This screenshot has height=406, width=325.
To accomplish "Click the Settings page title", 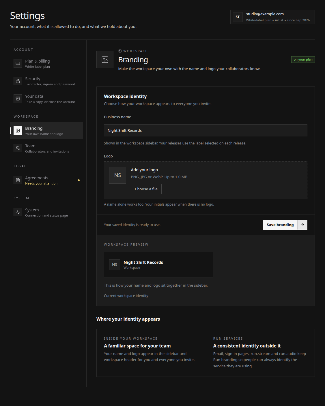I will [x=27, y=16].
